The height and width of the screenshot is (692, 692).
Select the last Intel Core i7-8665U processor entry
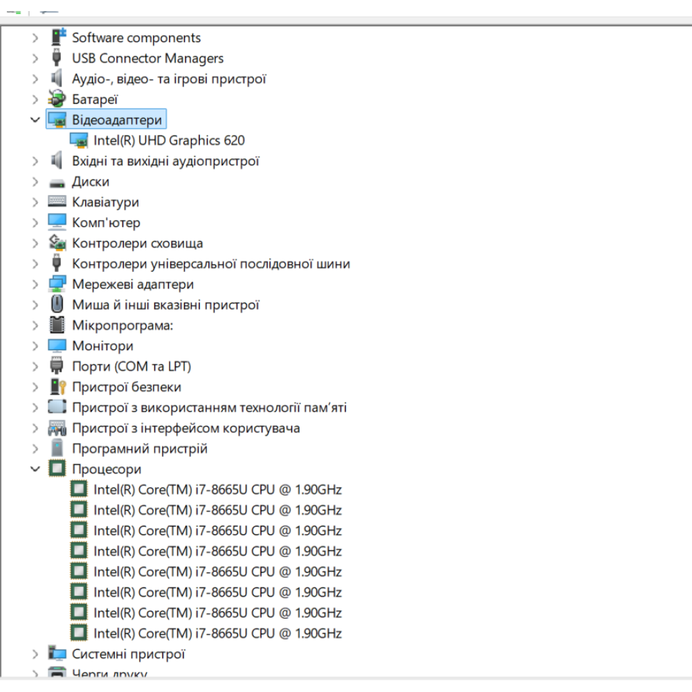coord(217,633)
